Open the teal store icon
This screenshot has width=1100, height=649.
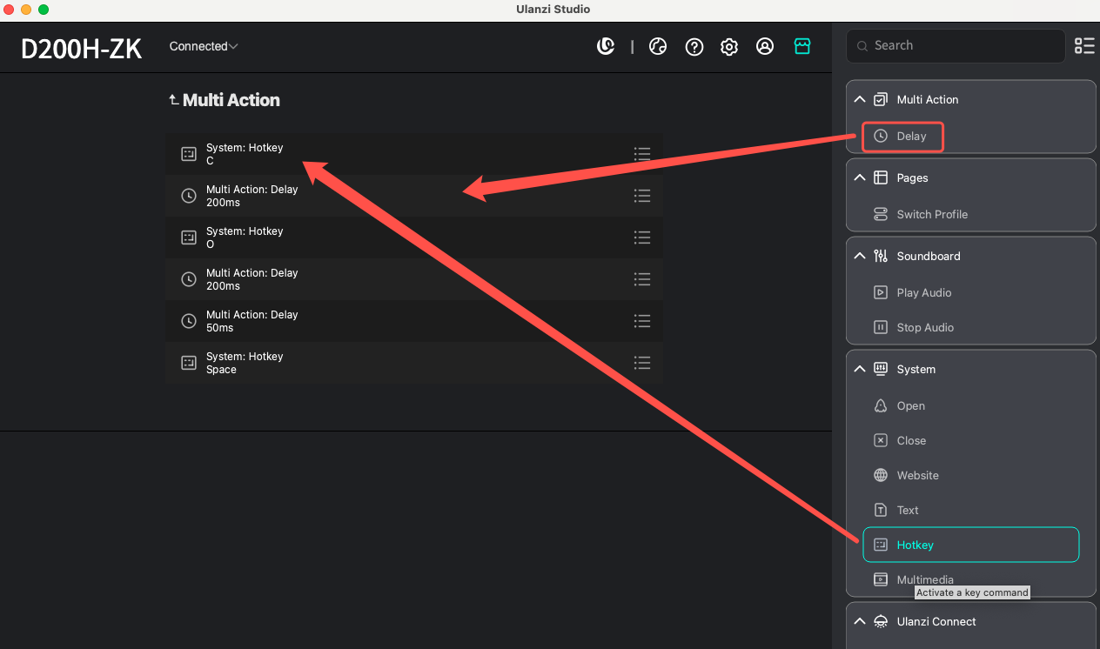point(802,47)
